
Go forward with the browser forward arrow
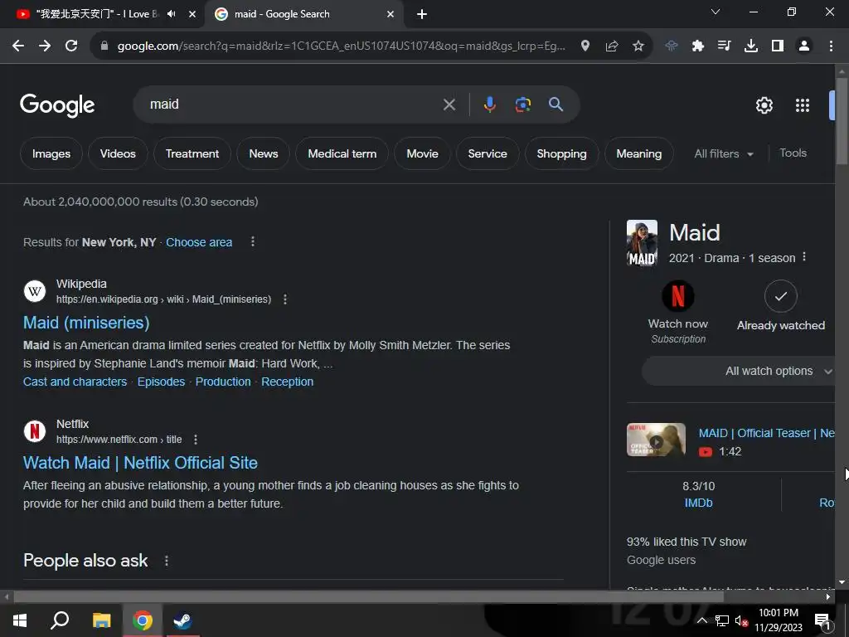pos(45,46)
